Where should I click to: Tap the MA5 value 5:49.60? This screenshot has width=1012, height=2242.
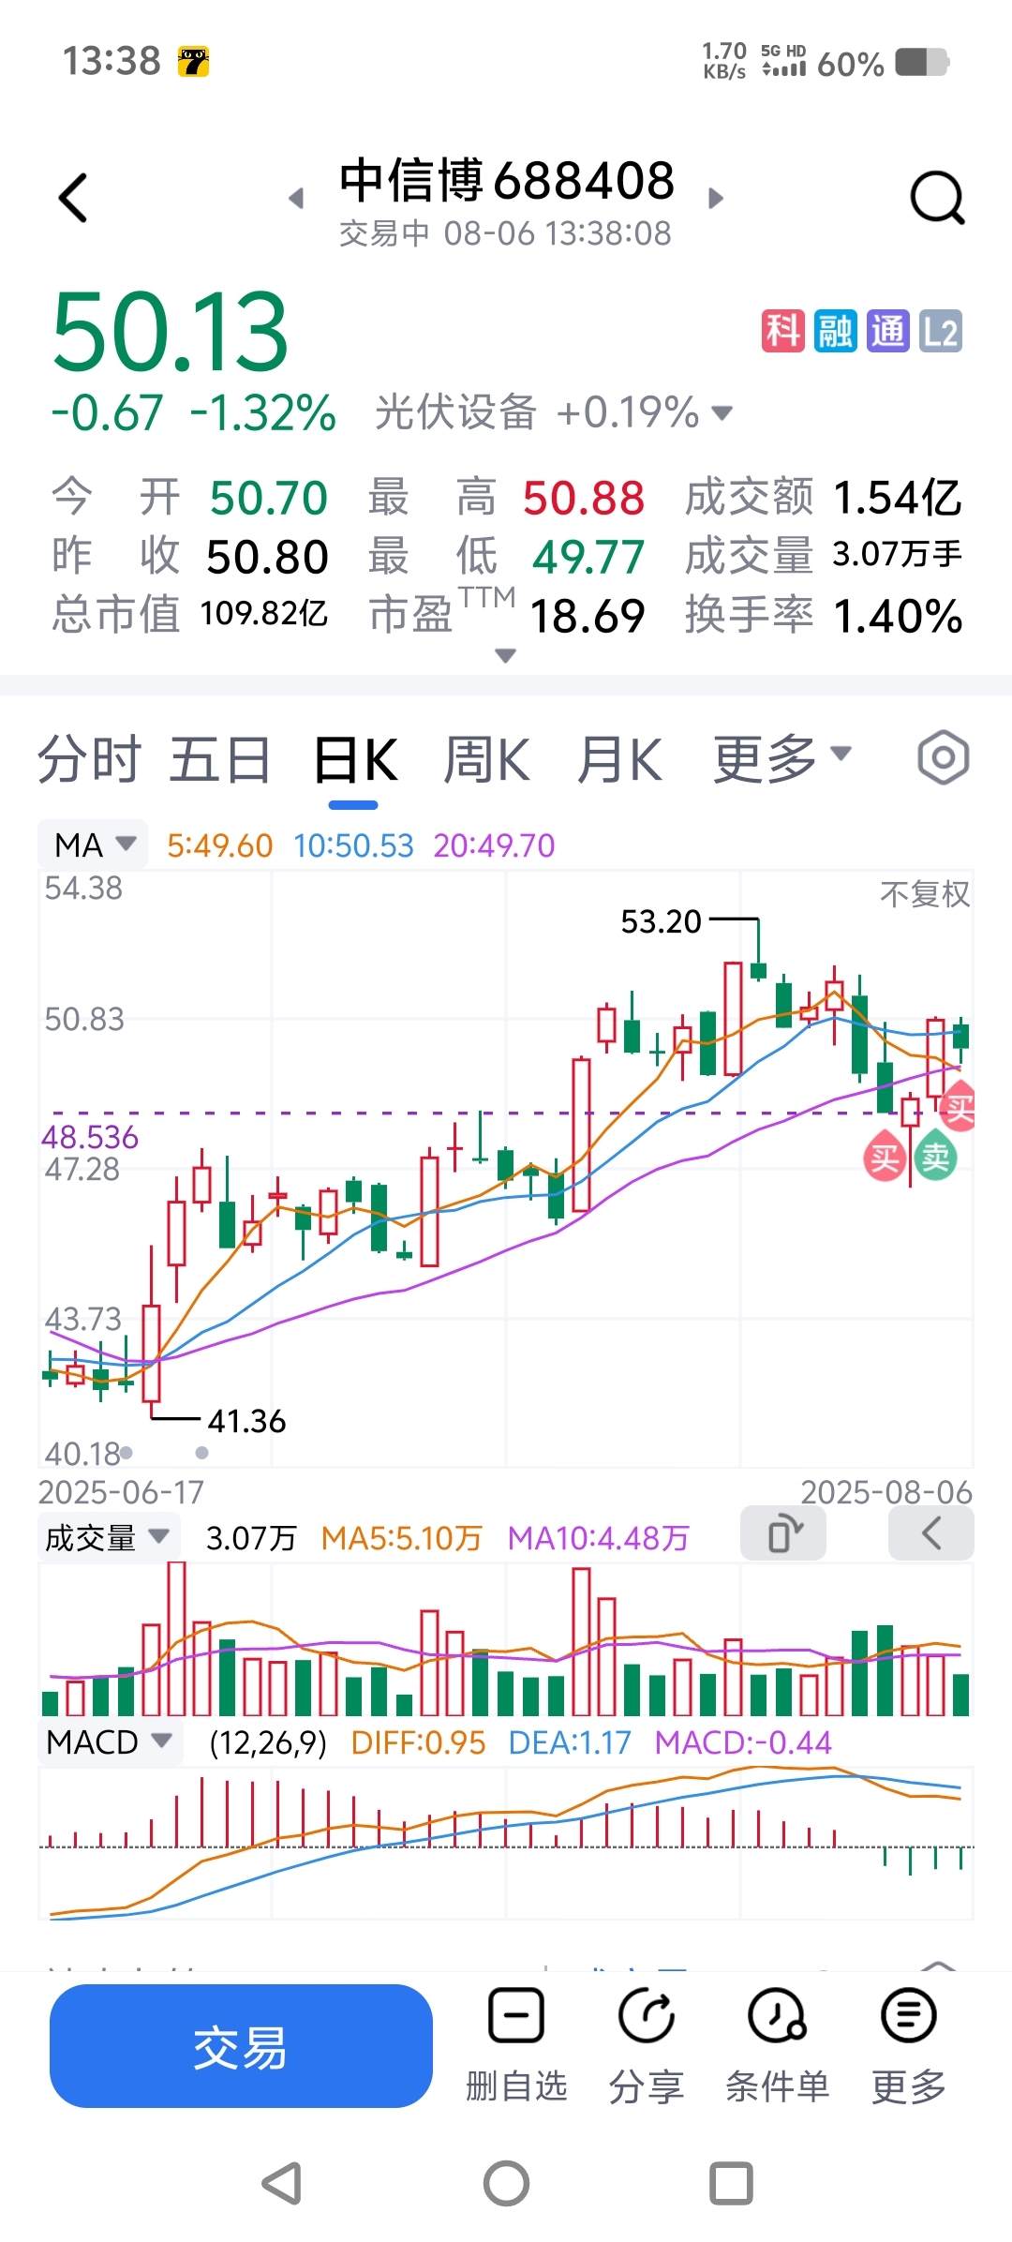[x=219, y=845]
